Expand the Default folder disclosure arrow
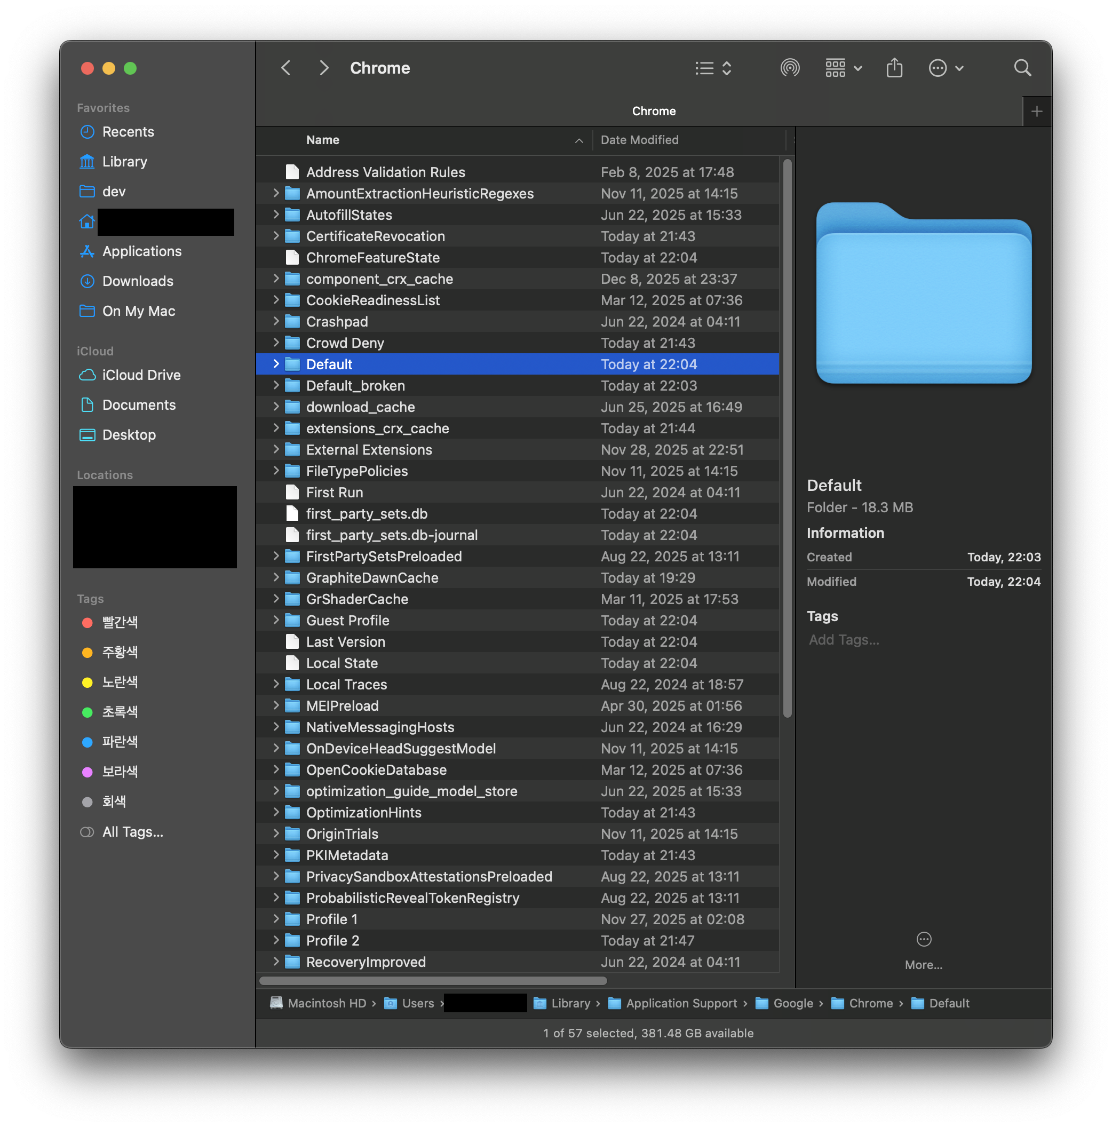Viewport: 1112px width, 1127px height. click(276, 364)
